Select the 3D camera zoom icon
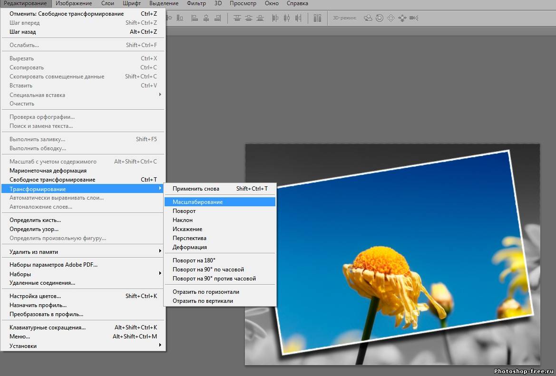This screenshot has height=376, width=556. pyautogui.click(x=414, y=18)
